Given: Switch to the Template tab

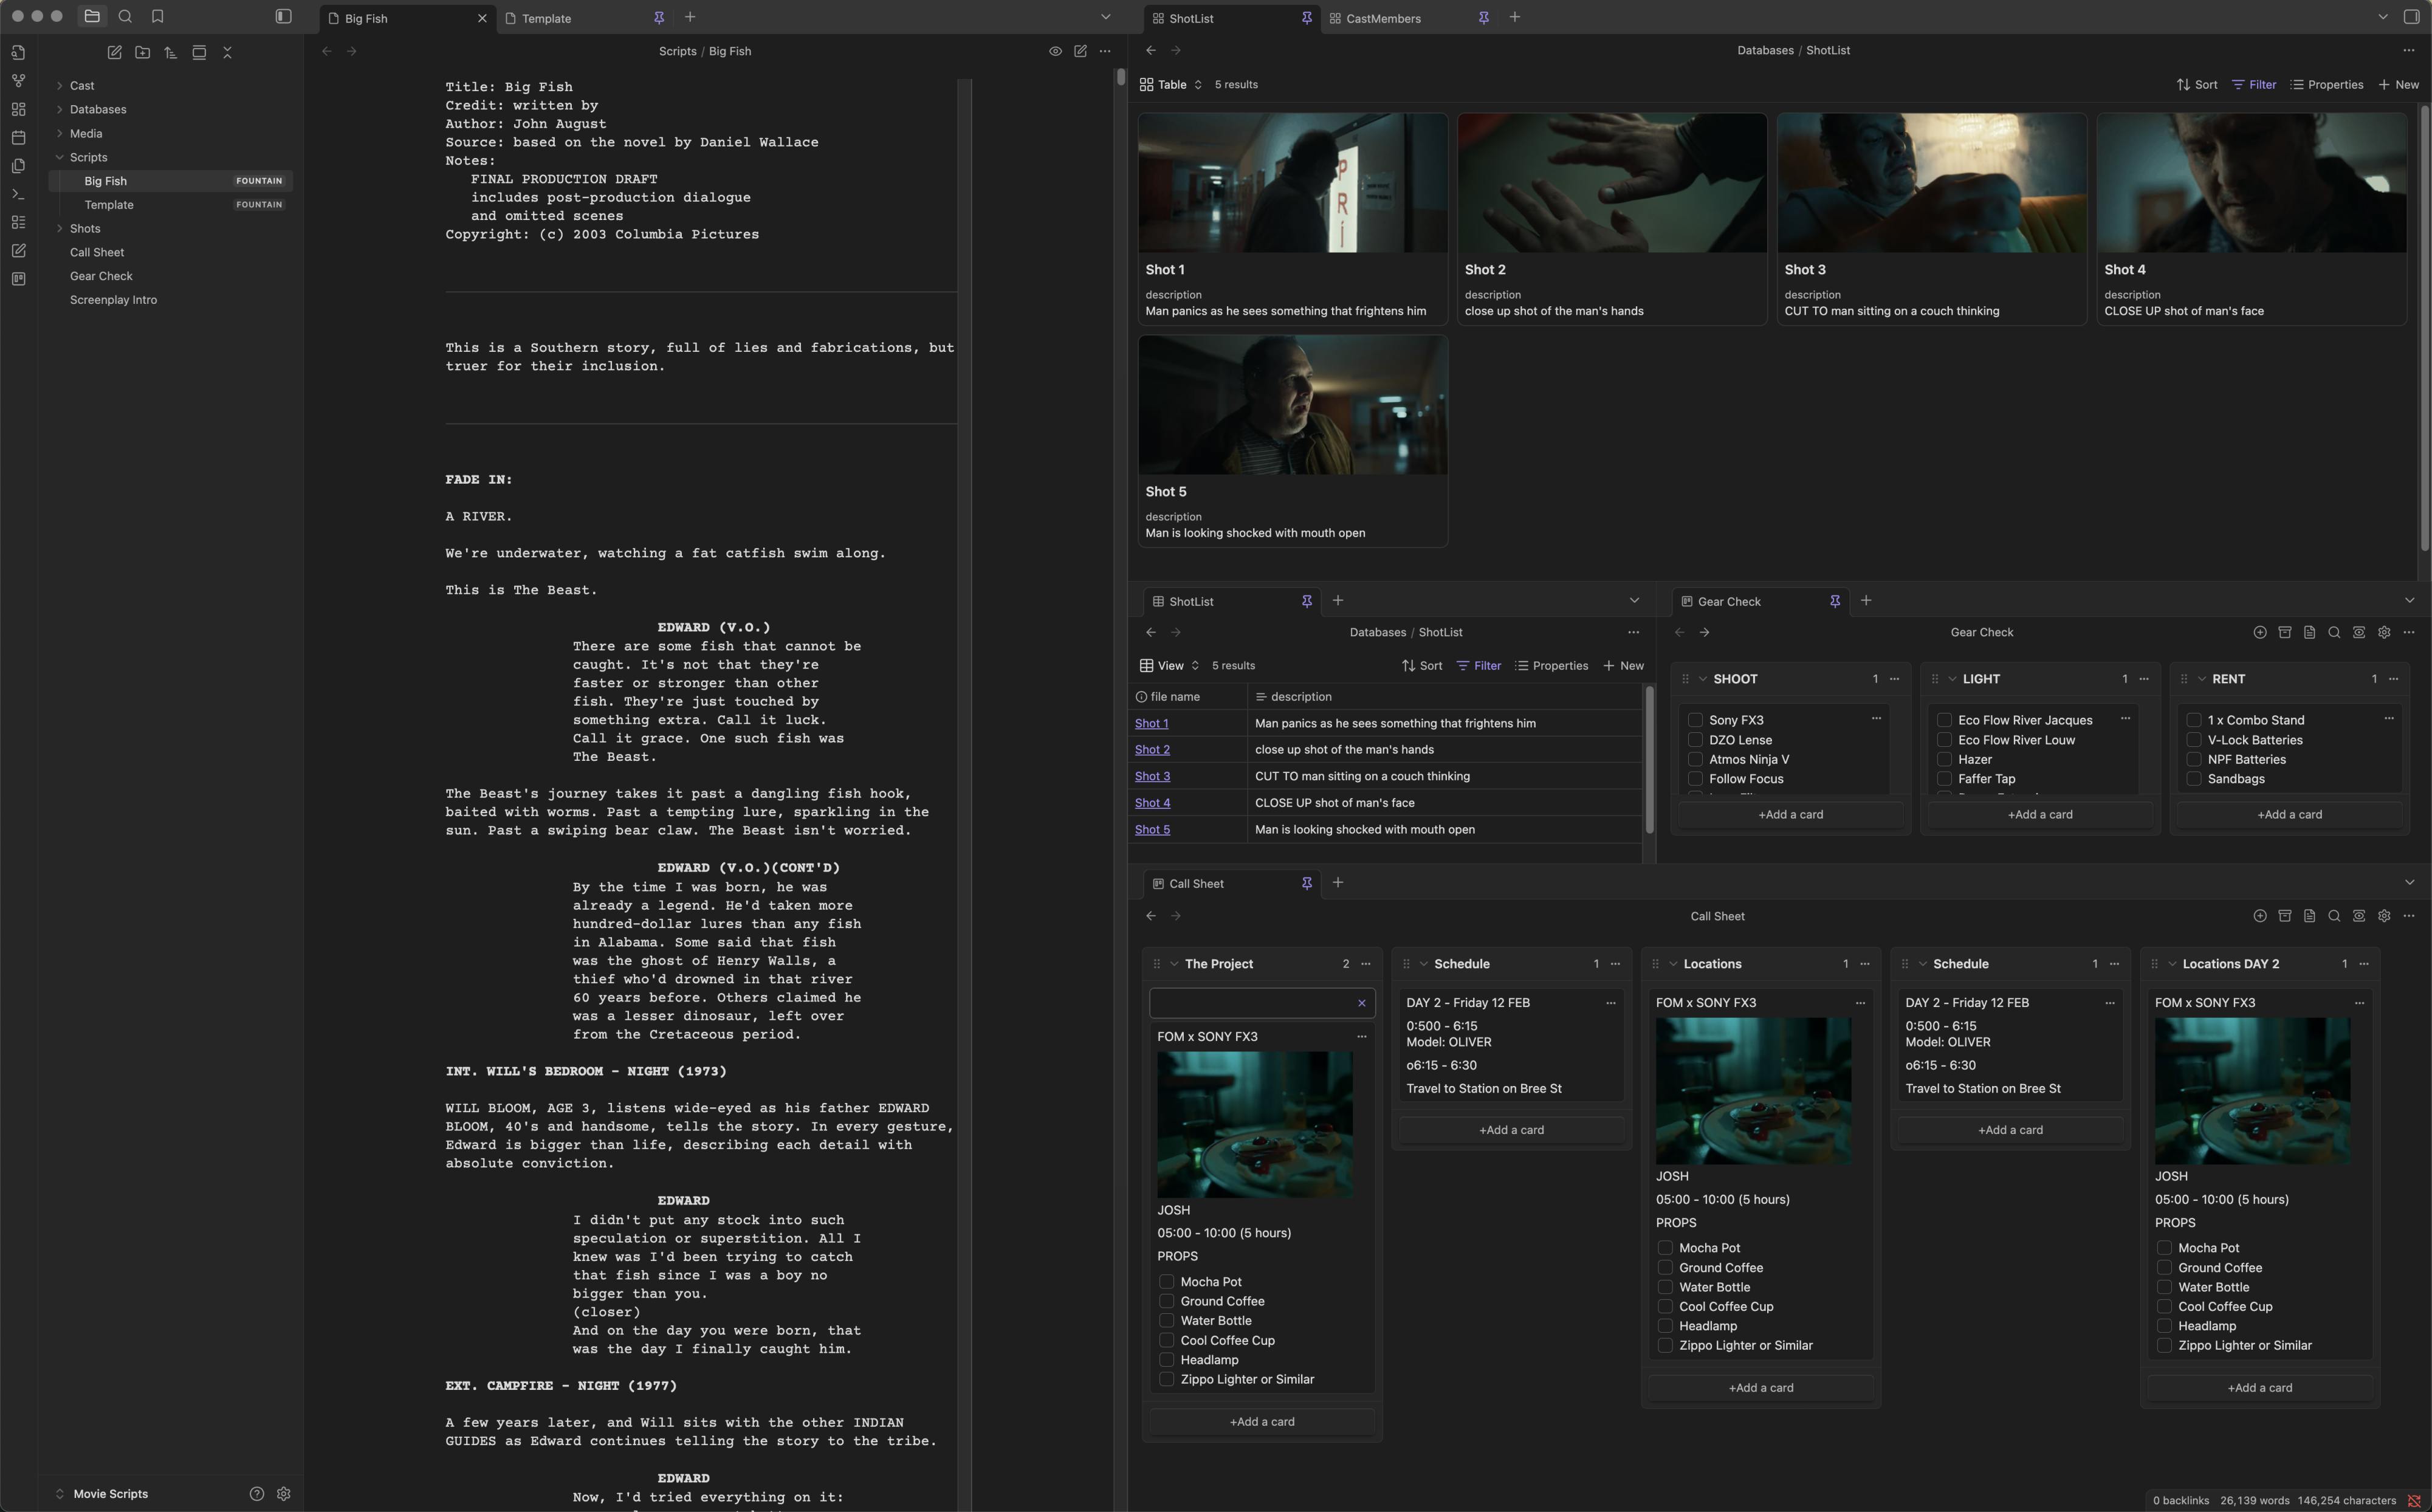Looking at the screenshot, I should click(x=547, y=18).
